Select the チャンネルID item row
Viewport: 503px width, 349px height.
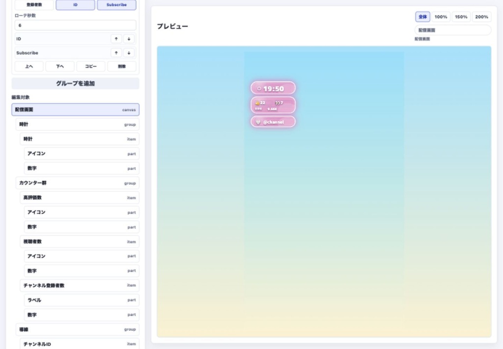[x=80, y=344]
